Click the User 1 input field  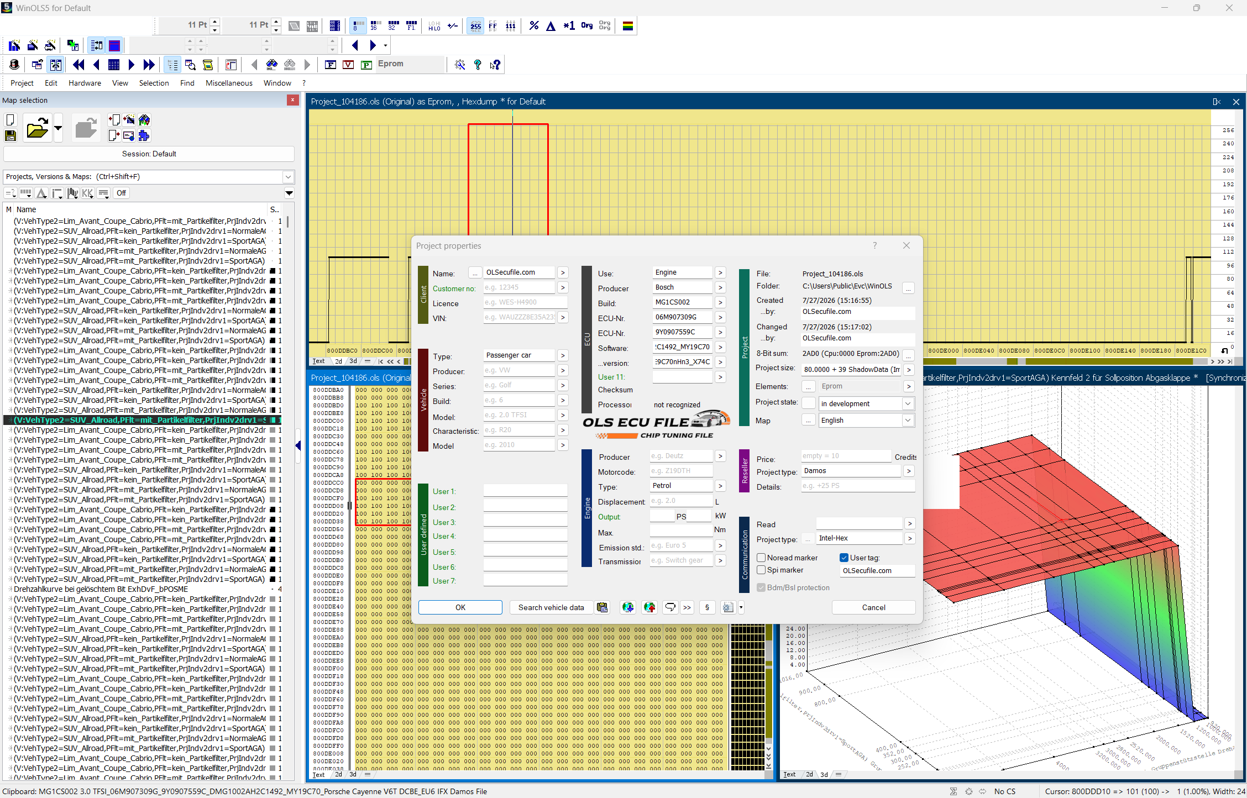pyautogui.click(x=525, y=491)
